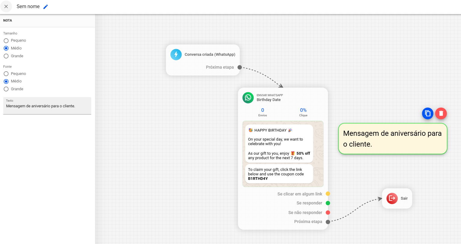Viewport: 461px width, 244px height.
Task: Click the lightning bolt trigger icon
Action: point(176,55)
